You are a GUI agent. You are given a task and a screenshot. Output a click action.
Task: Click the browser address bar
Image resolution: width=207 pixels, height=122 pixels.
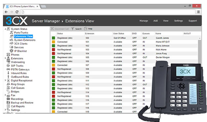(108, 12)
